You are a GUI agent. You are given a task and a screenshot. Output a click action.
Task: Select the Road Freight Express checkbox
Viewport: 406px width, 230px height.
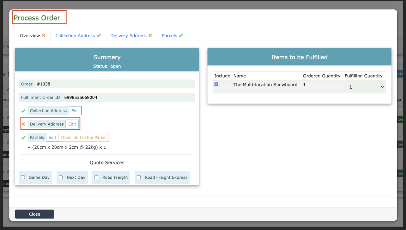139,177
